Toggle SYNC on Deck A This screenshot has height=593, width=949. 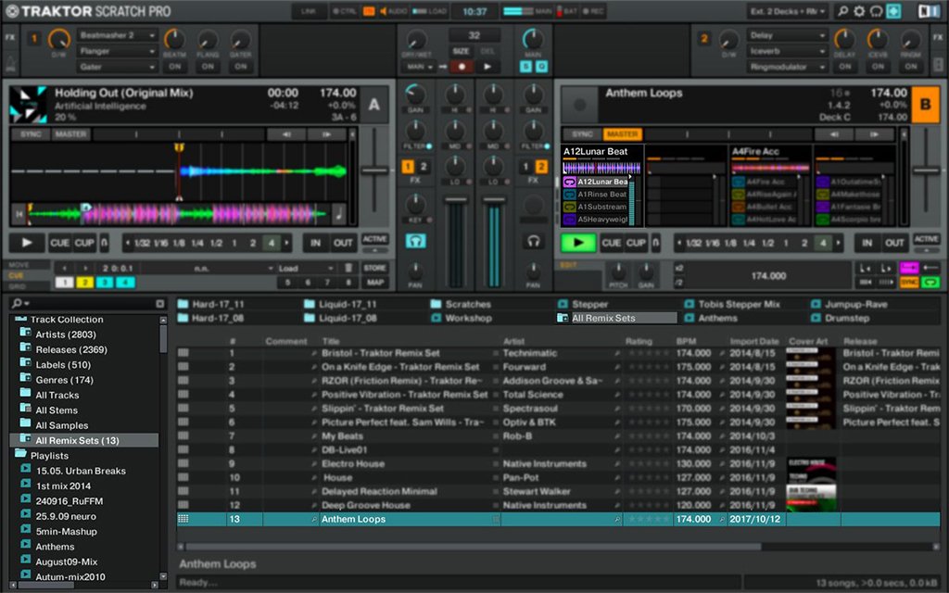[x=29, y=134]
